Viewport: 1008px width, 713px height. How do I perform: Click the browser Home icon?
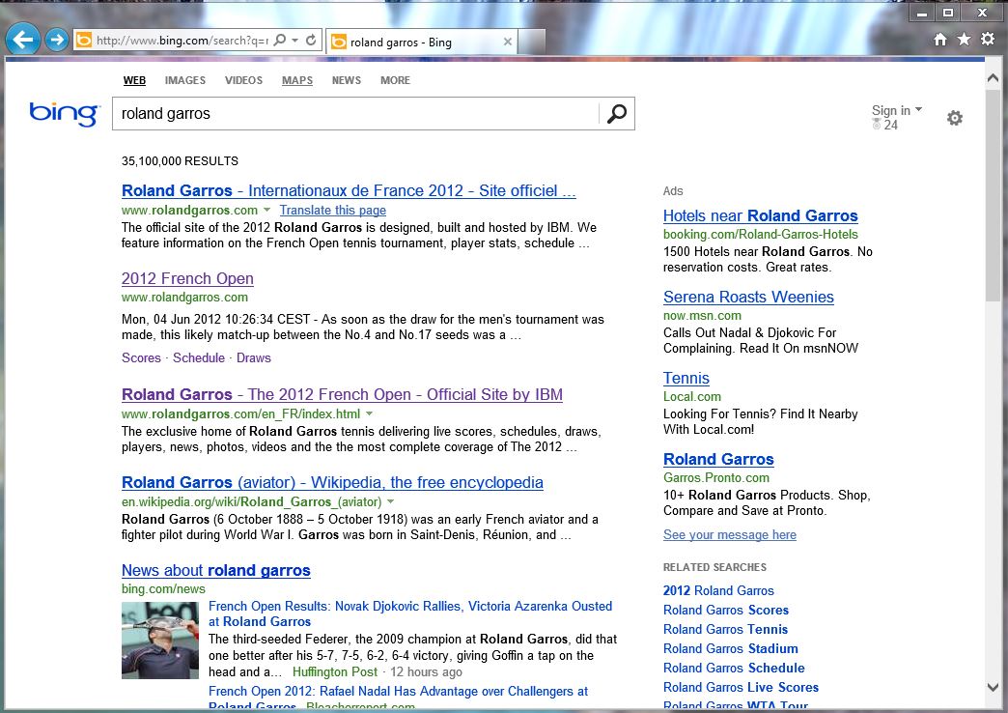939,40
